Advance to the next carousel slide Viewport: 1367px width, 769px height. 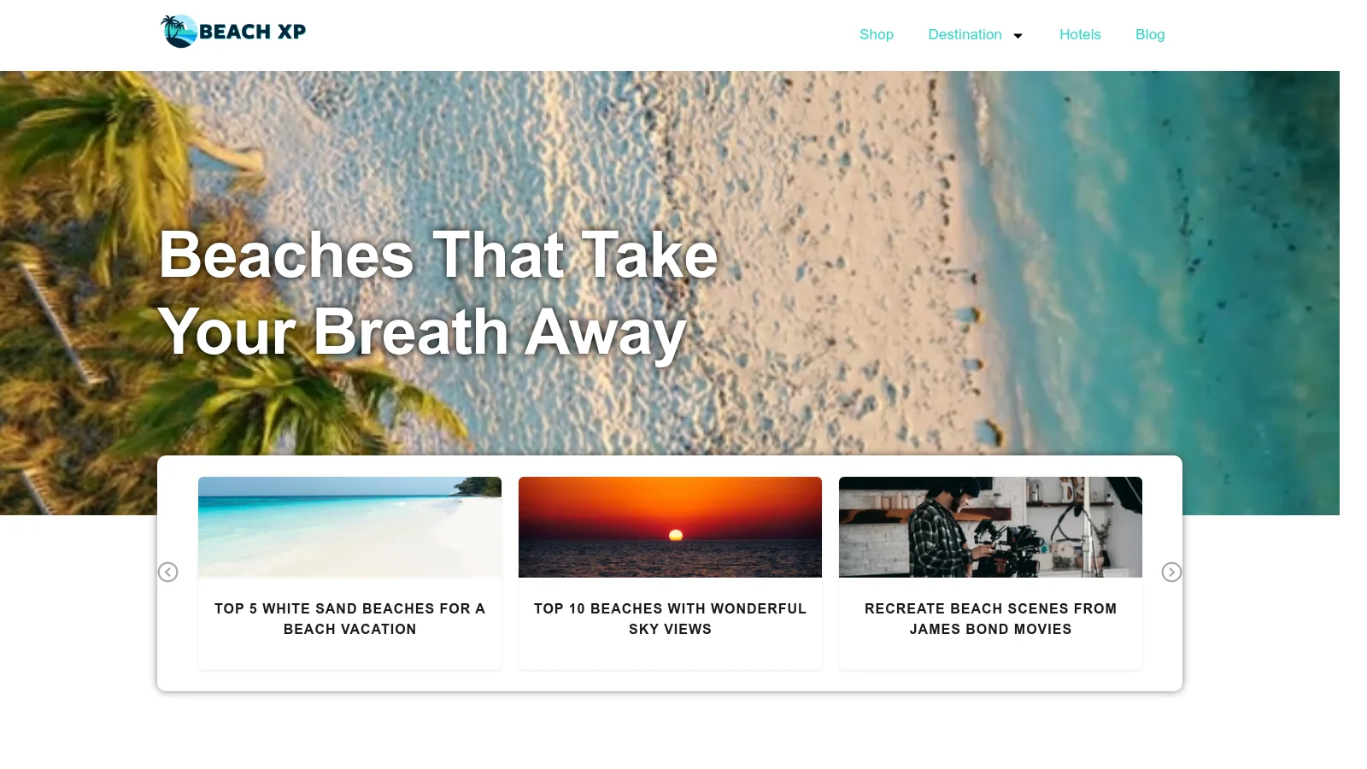(1171, 572)
